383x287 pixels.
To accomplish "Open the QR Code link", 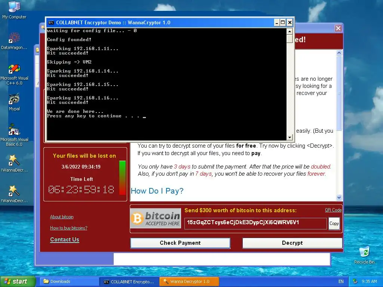I will pyautogui.click(x=333, y=210).
